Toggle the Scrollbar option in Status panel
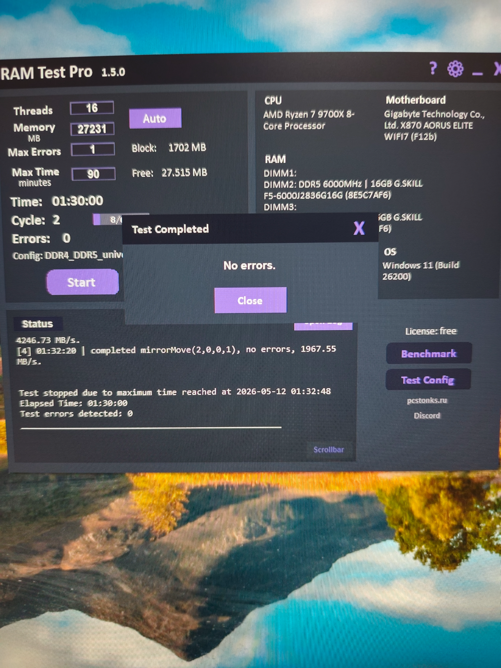This screenshot has height=668, width=501. coord(328,449)
